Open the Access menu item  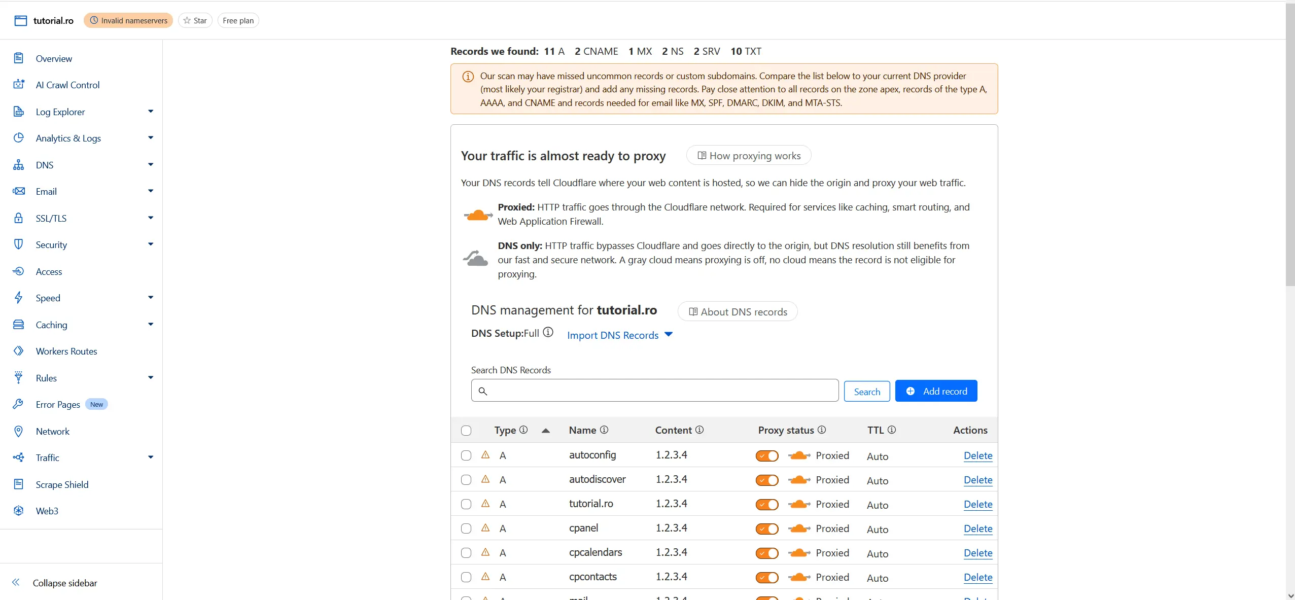[49, 271]
